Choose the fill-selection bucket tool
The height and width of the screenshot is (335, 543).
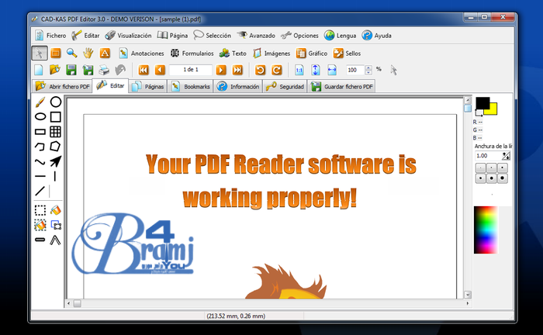pos(40,225)
